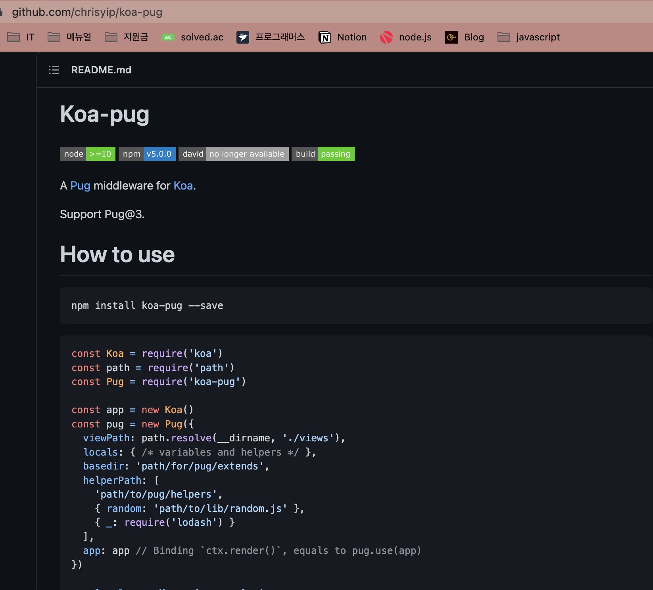
Task: Click the 'const pug = new Pug({' line
Action: pyautogui.click(x=133, y=424)
